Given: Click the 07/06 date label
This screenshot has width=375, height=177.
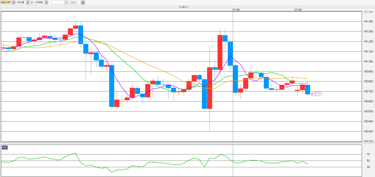Looking at the screenshot, I should (x=236, y=10).
